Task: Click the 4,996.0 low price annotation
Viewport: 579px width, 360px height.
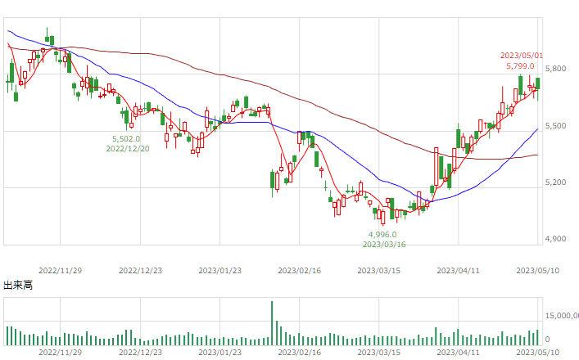Action: [x=382, y=235]
